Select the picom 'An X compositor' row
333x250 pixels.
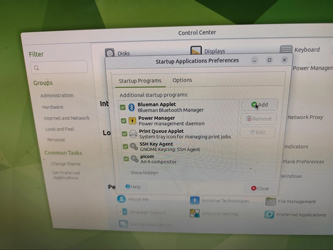click(180, 159)
